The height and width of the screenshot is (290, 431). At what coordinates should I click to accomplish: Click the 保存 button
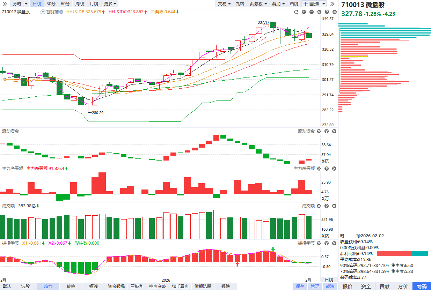(x=300, y=287)
